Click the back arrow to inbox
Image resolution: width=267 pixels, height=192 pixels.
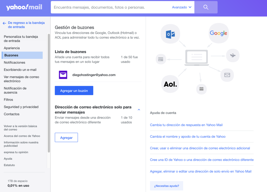(4, 23)
